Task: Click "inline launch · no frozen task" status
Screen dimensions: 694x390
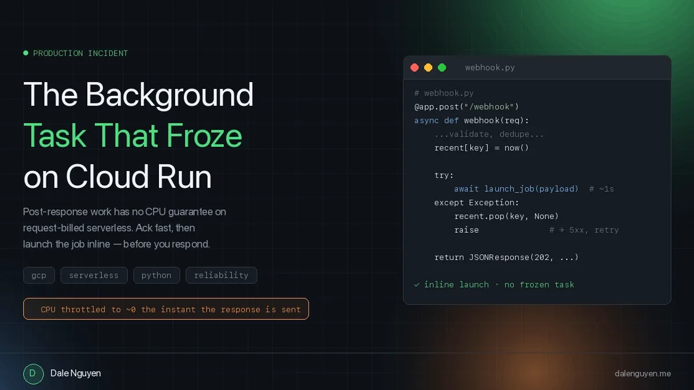Action: click(499, 284)
